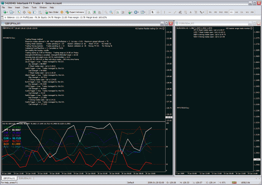The height and width of the screenshot is (185, 262).
Task: Expand the Periods dropdown arrow
Action: tap(138, 12)
